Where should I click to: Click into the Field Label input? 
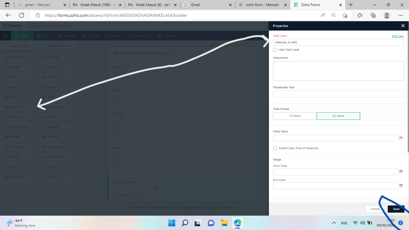pyautogui.click(x=338, y=43)
